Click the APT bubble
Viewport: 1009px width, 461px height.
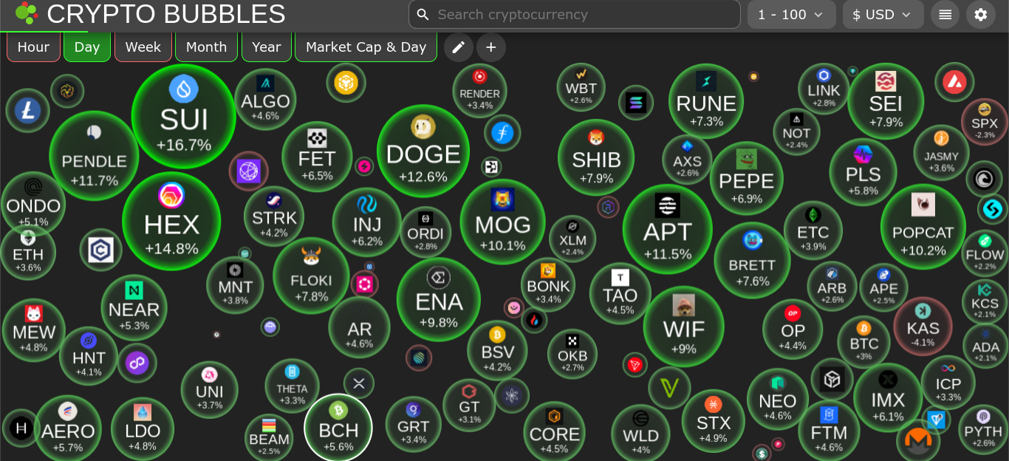click(x=668, y=229)
